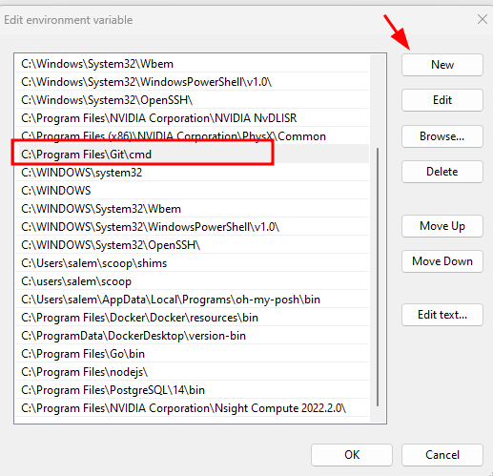Close the dialog with the X icon
Screen dimensions: 493x476
(x=483, y=19)
